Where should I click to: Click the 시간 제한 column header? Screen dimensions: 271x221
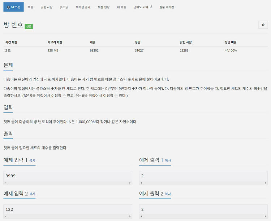pos(11,42)
